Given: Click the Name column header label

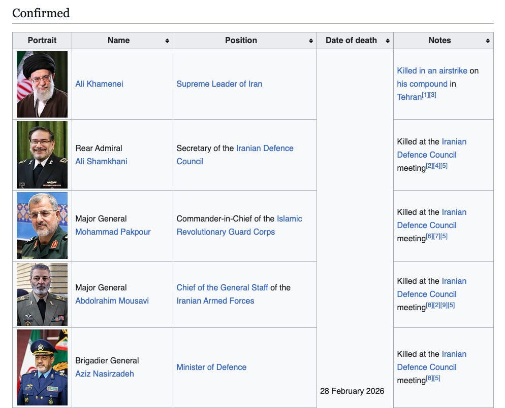Looking at the screenshot, I should click(x=118, y=41).
